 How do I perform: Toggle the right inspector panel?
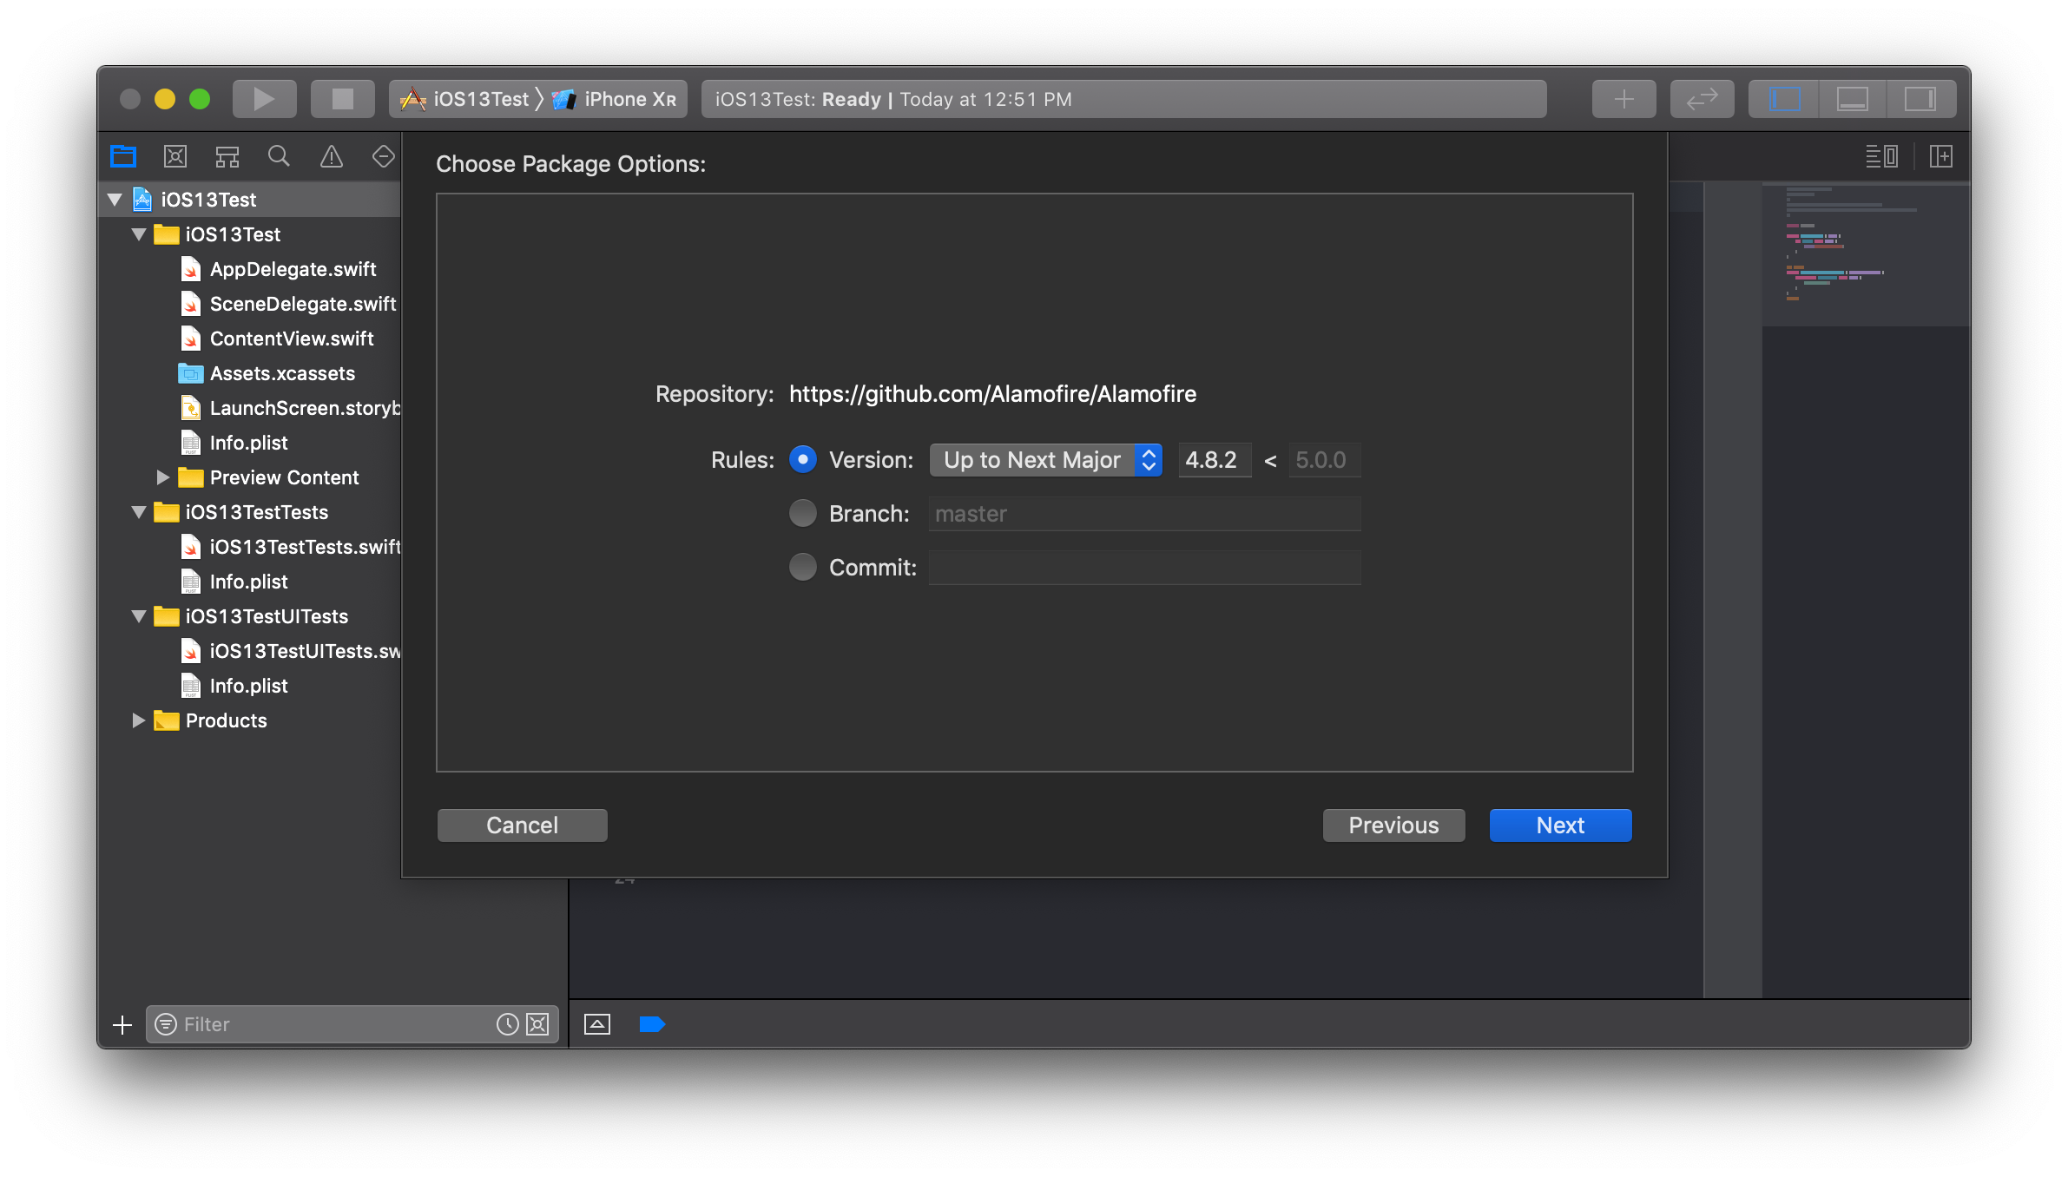pos(1920,99)
